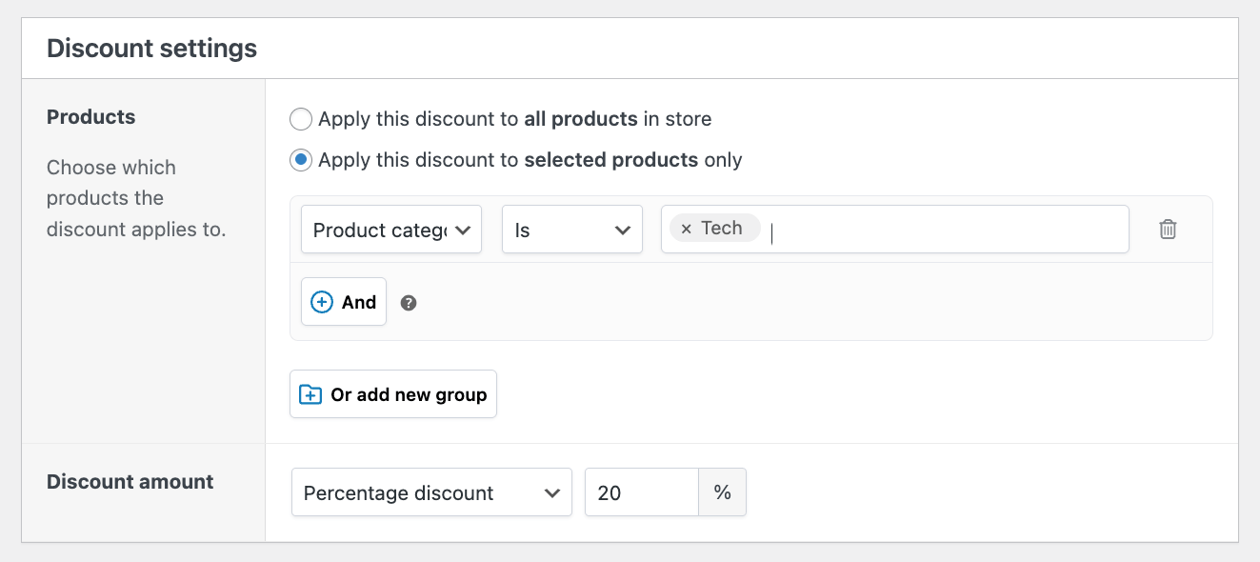Select the selected products radio circle
This screenshot has height=562, width=1260.
[301, 160]
